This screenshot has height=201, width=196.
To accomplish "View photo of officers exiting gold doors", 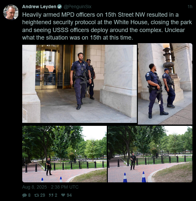I will pyautogui.click(x=79, y=84).
